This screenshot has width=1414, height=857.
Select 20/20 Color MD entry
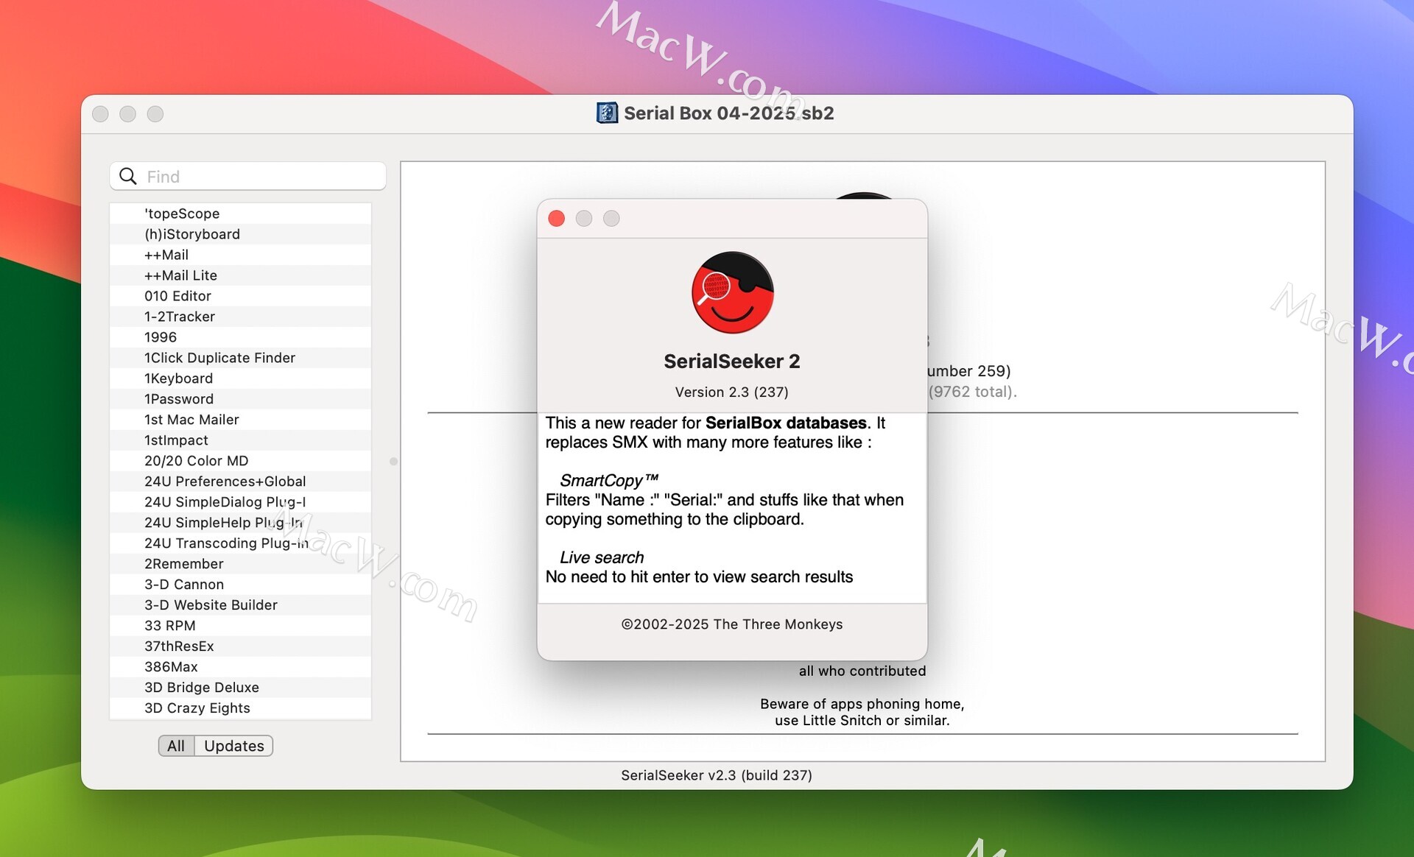point(240,461)
